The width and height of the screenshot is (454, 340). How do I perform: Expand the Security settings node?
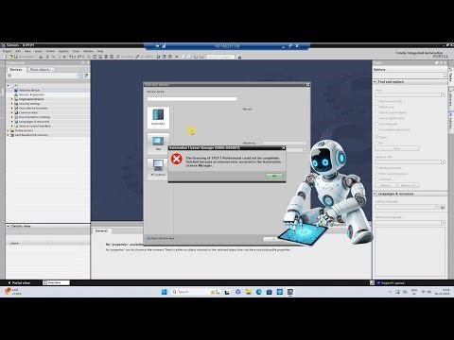[12, 104]
